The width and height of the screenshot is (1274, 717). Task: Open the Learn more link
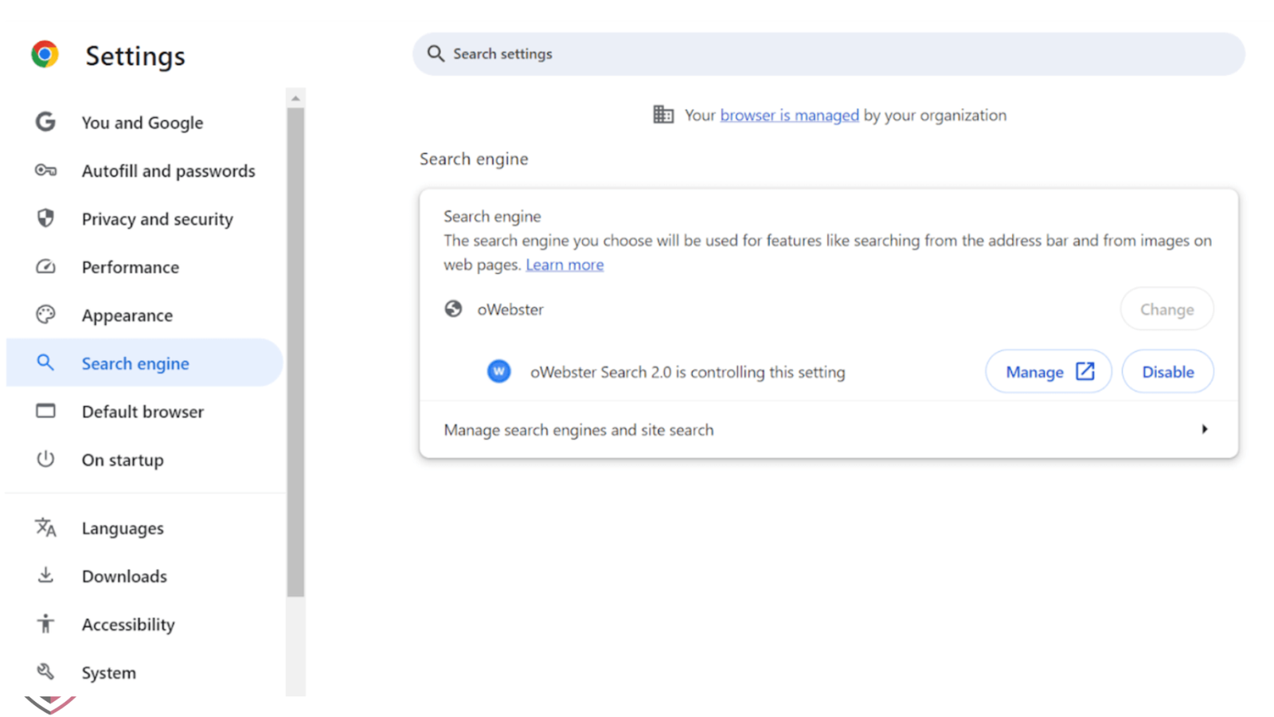[565, 264]
